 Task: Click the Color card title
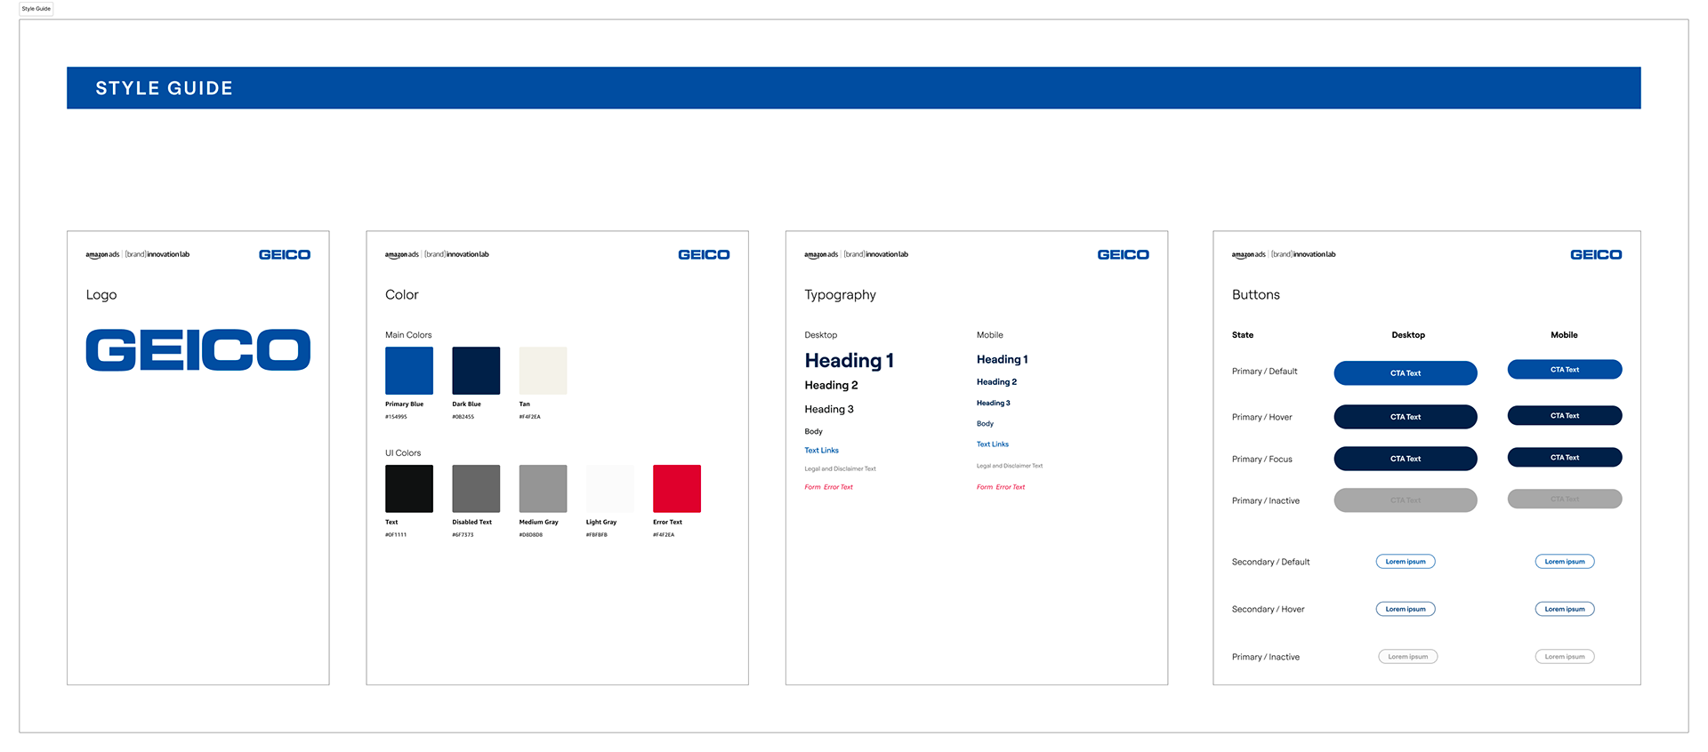pos(402,295)
